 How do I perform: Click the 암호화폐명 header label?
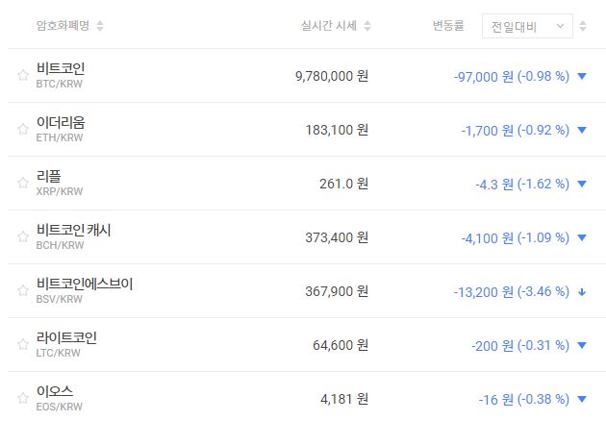tap(63, 26)
